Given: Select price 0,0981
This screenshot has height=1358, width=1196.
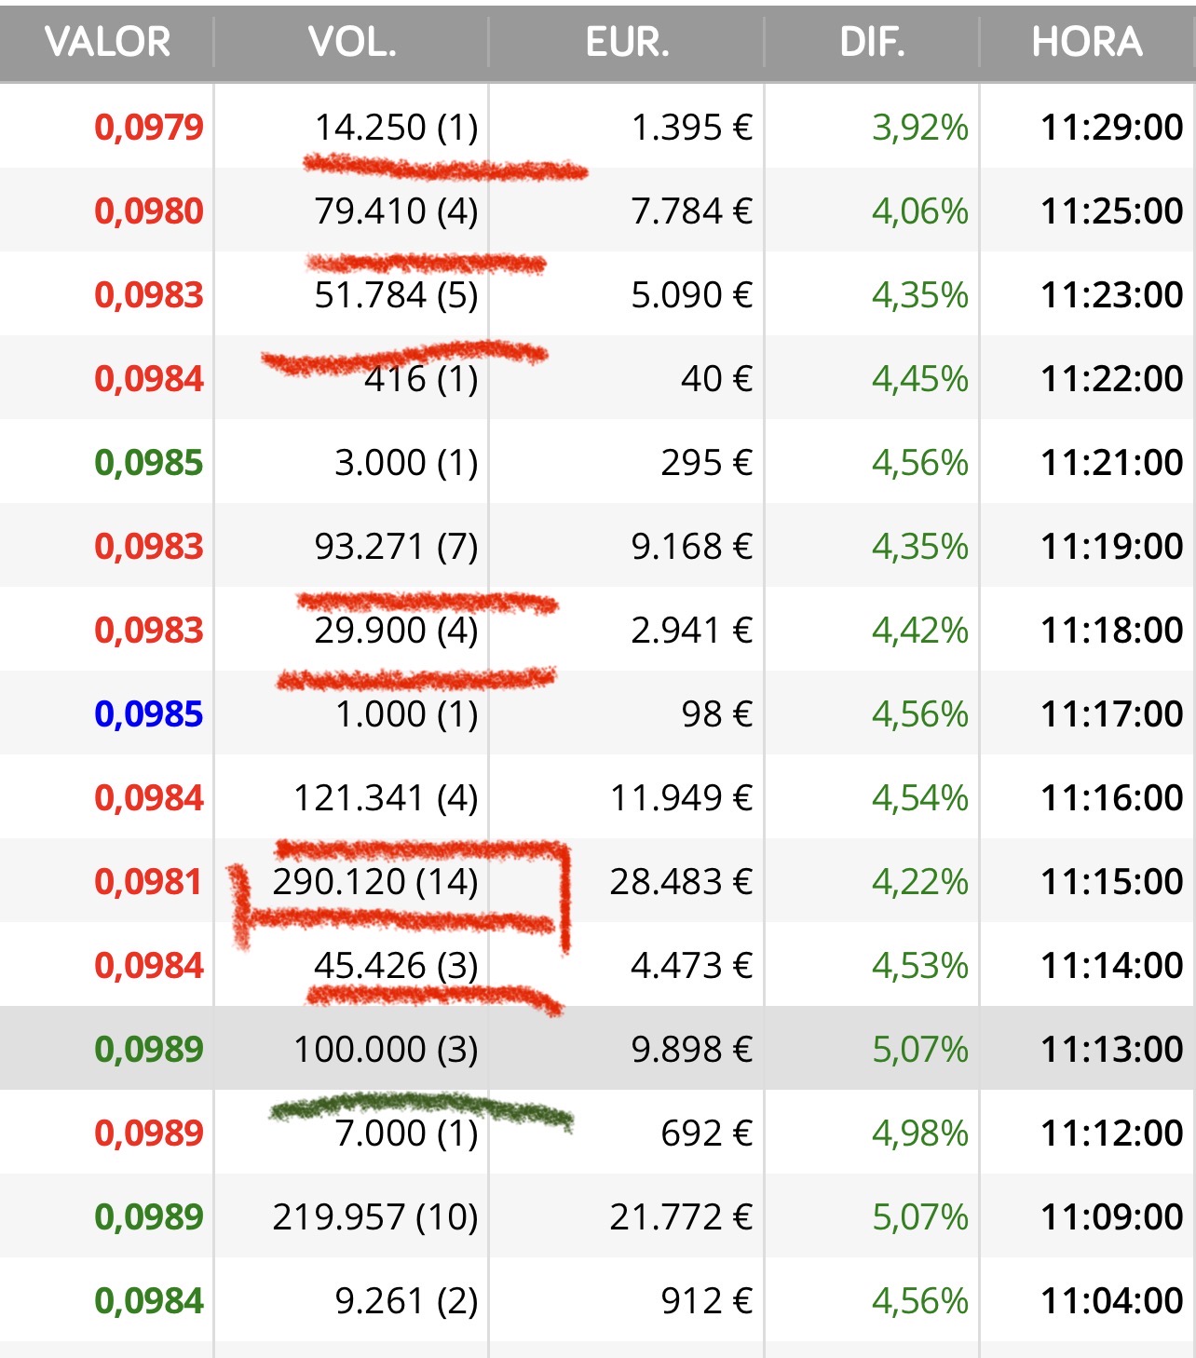Looking at the screenshot, I should [x=149, y=881].
